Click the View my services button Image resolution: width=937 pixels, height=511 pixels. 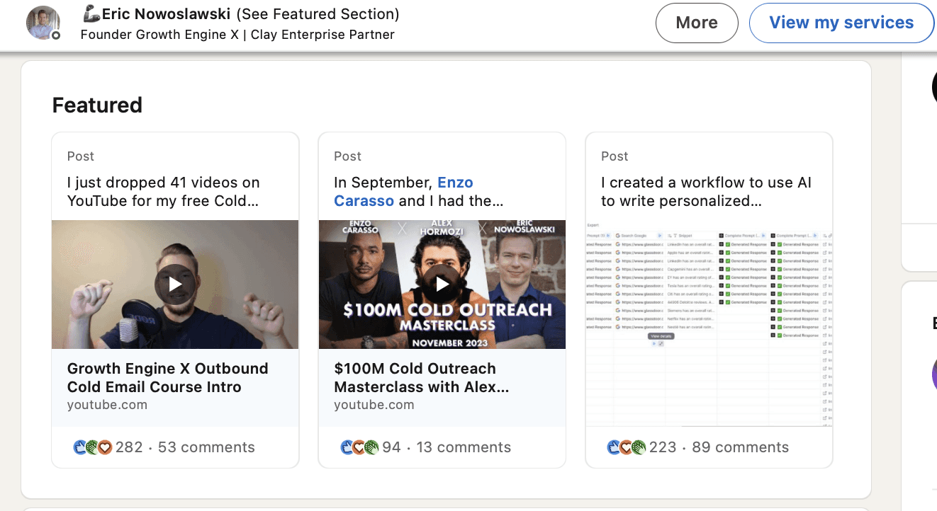click(841, 23)
